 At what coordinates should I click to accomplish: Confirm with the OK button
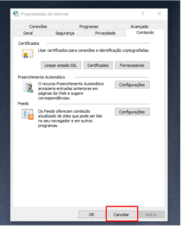click(92, 214)
